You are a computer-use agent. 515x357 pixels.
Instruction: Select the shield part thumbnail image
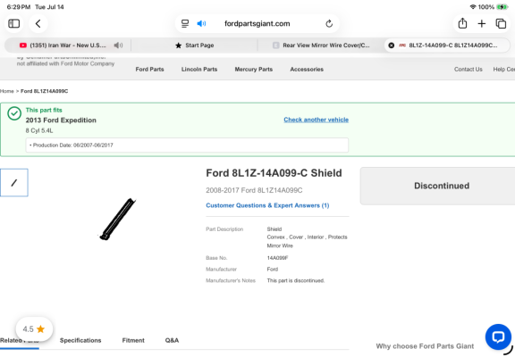(14, 183)
